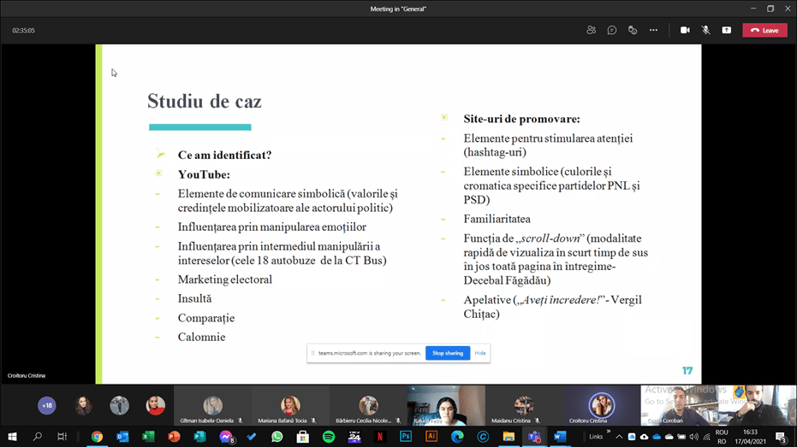The width and height of the screenshot is (797, 447).
Task: Expand the hidden system tray icons
Action: tap(619, 437)
